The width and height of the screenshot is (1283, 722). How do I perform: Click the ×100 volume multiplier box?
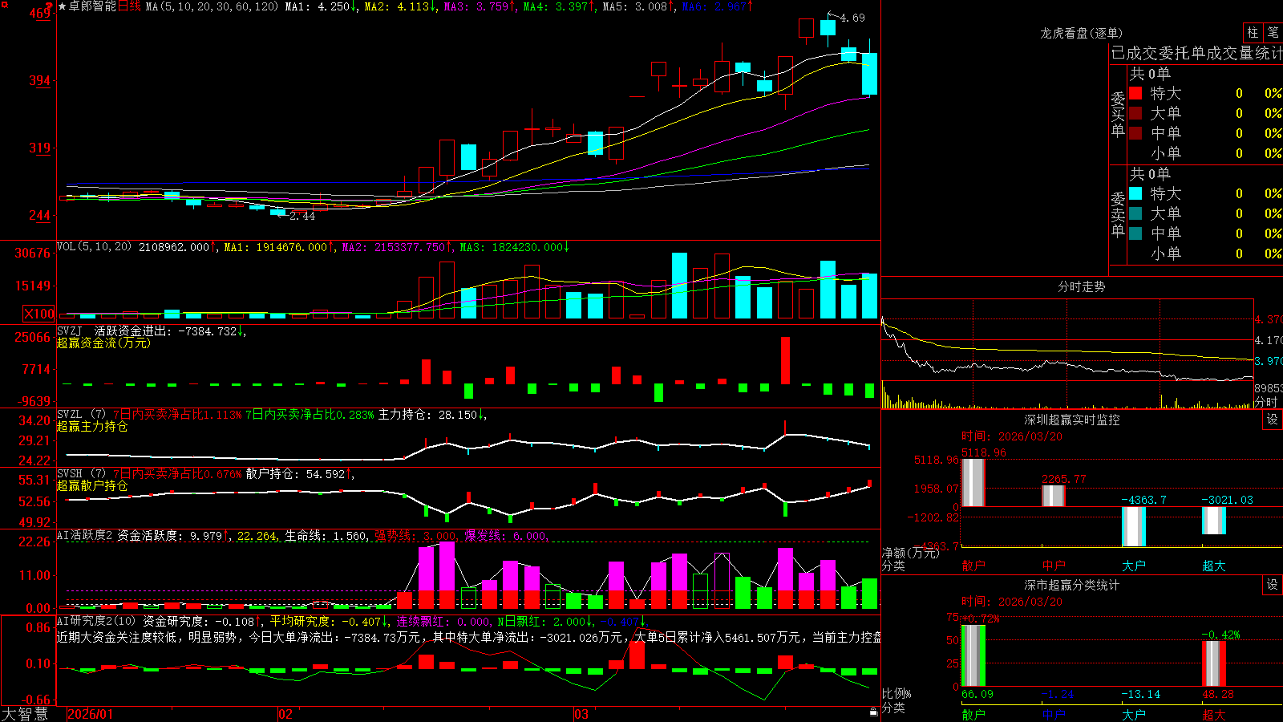tap(39, 314)
